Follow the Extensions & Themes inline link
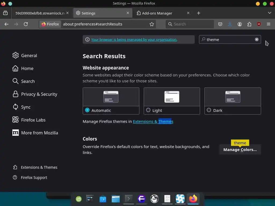The width and height of the screenshot is (275, 206). click(x=153, y=122)
